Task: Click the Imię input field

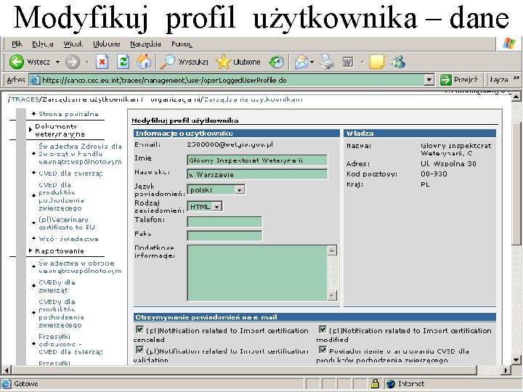Action: [257, 160]
